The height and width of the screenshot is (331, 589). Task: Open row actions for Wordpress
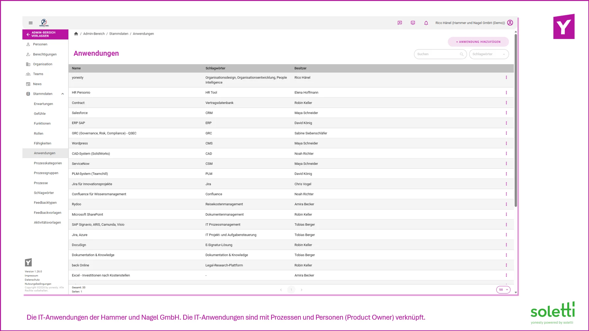point(506,143)
